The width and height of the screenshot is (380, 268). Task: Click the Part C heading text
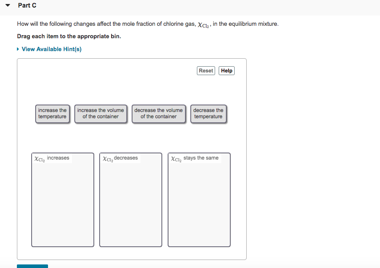tap(27, 5)
